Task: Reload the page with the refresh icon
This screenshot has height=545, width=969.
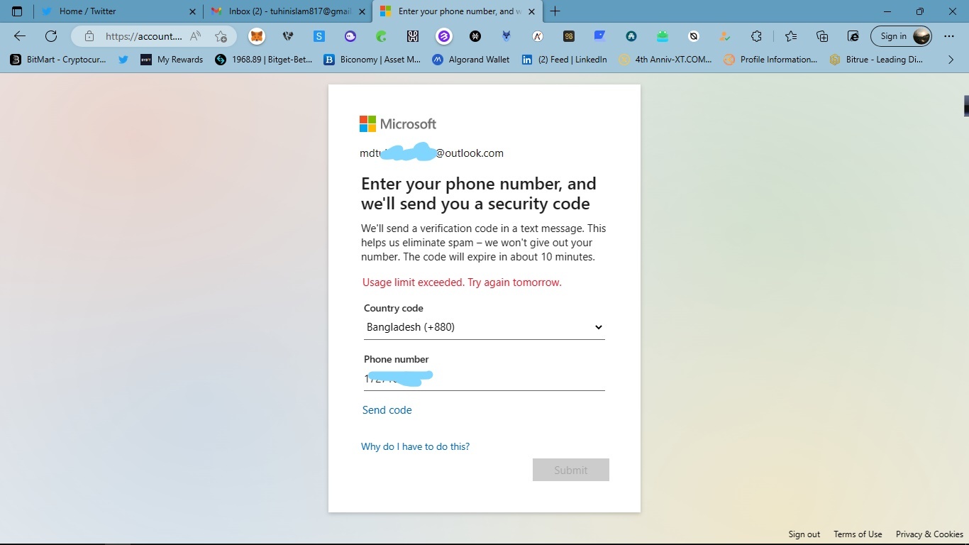Action: point(51,36)
